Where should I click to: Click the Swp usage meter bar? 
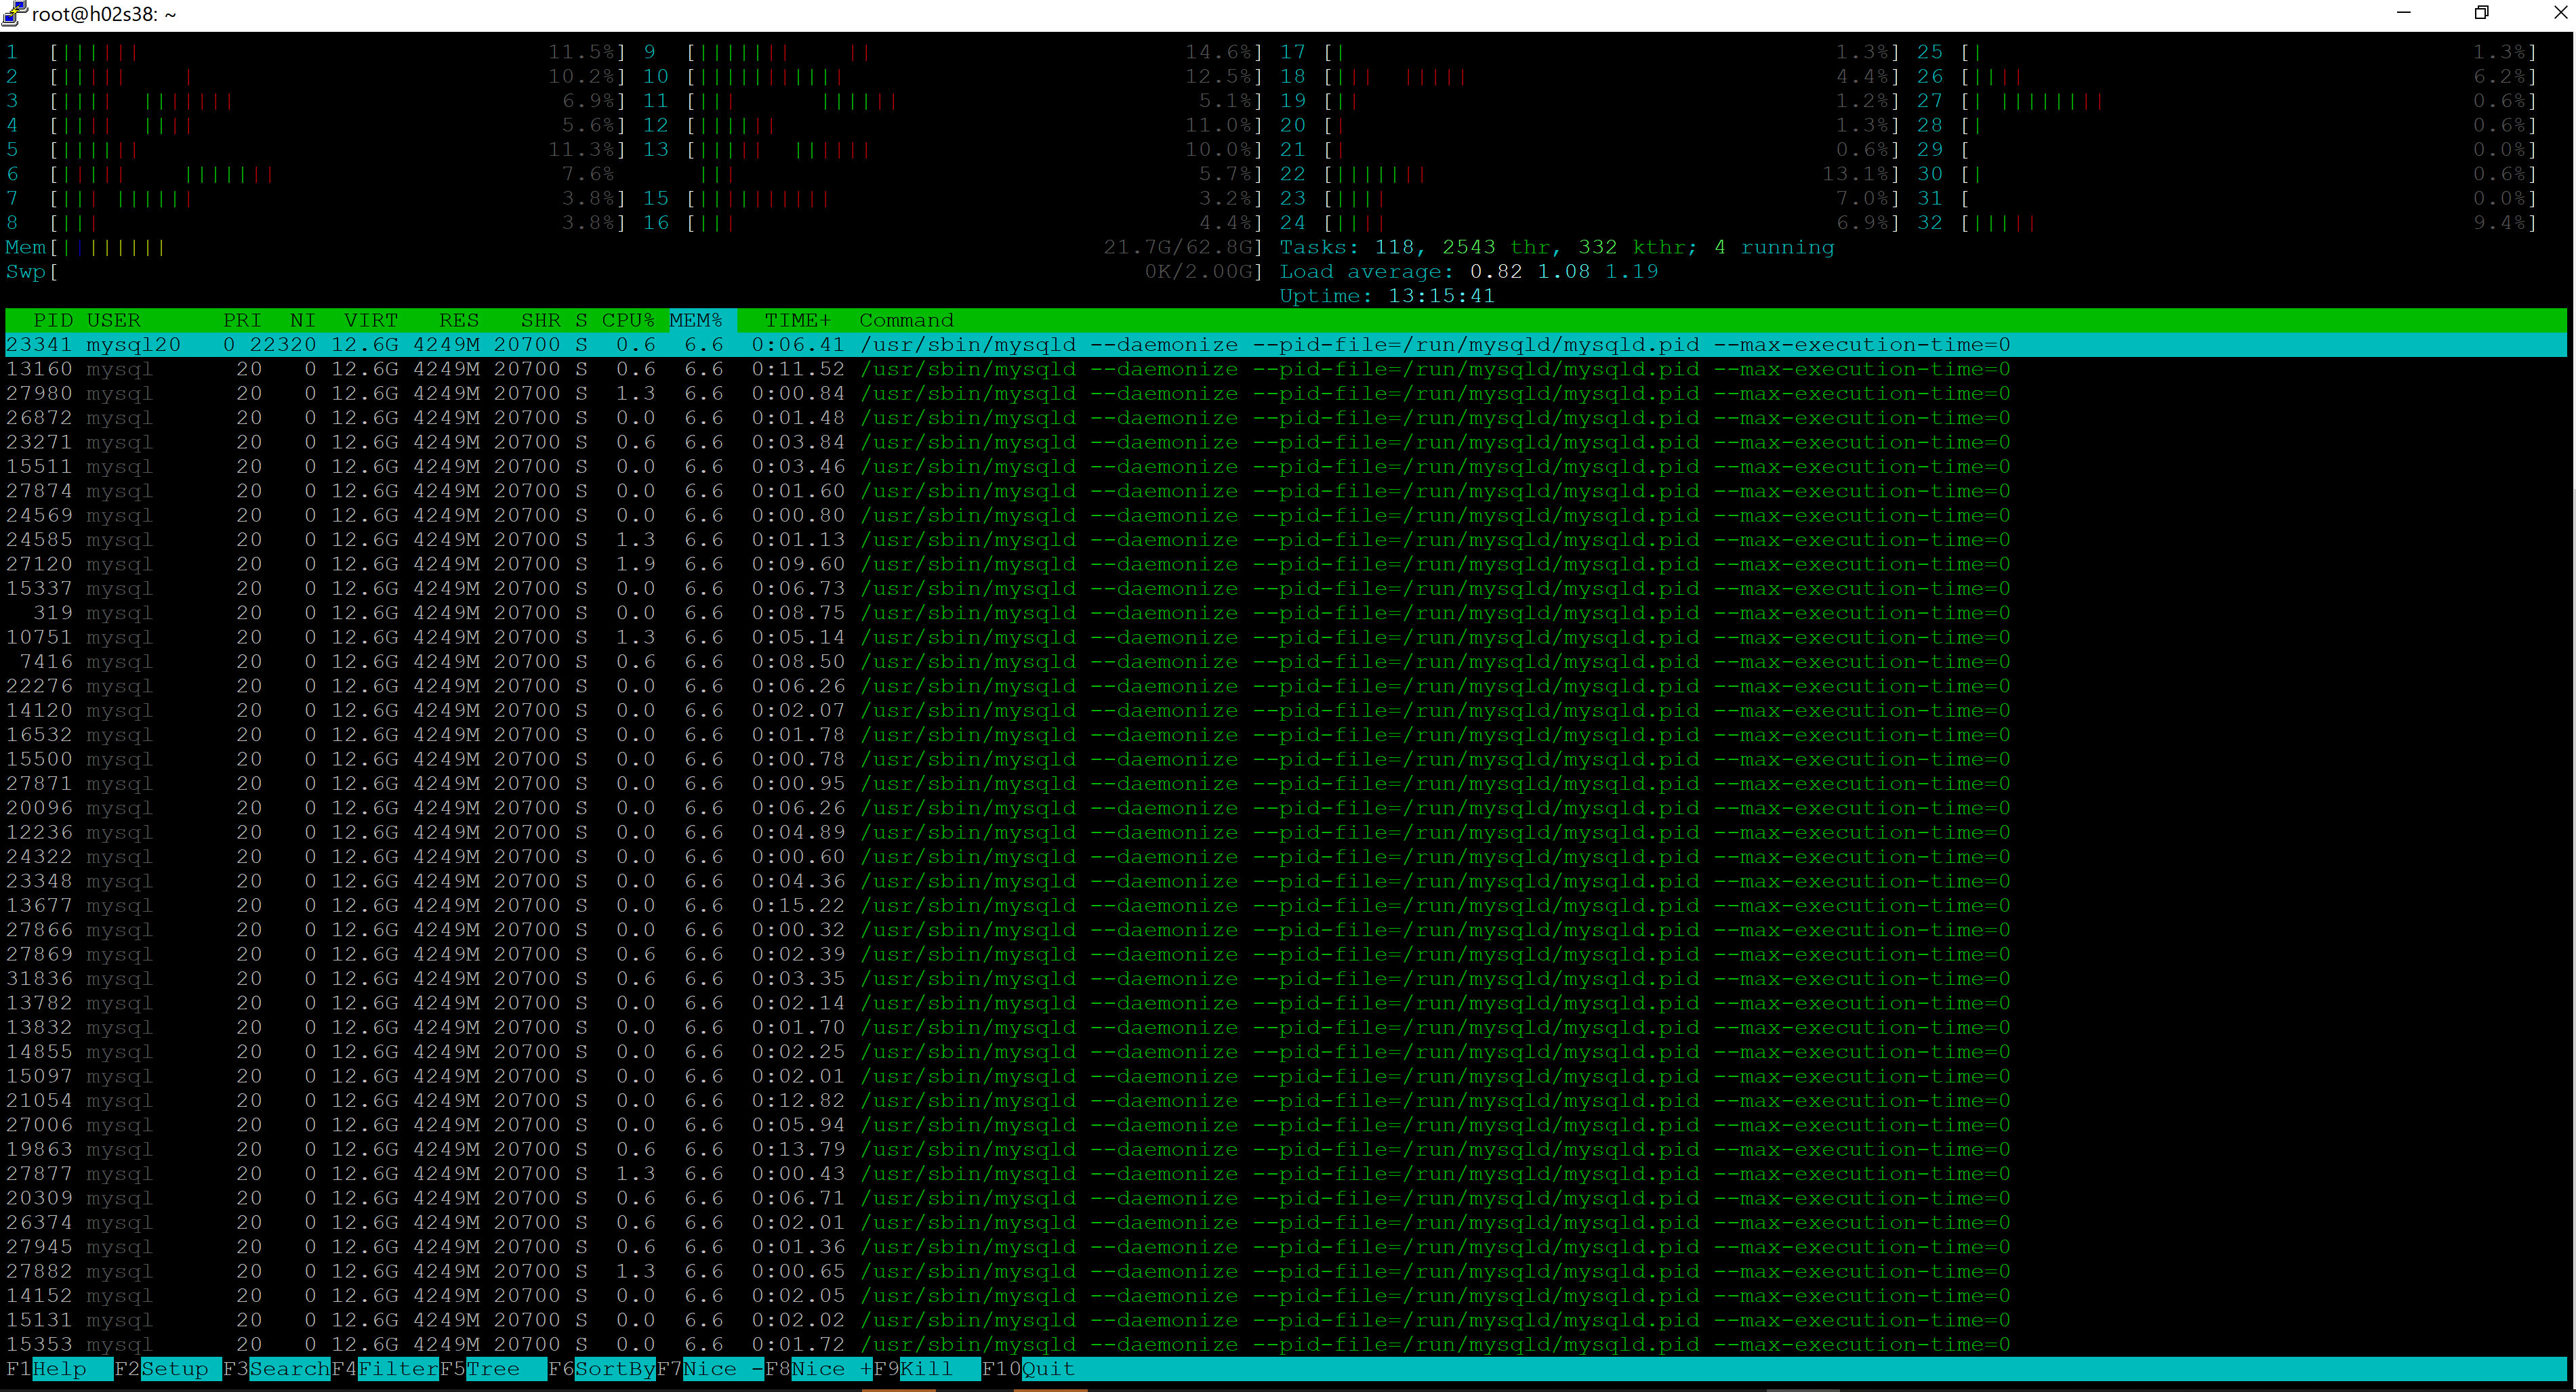pyautogui.click(x=634, y=272)
